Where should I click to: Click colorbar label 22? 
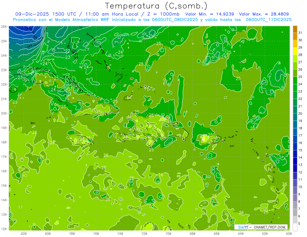(x=300, y=99)
